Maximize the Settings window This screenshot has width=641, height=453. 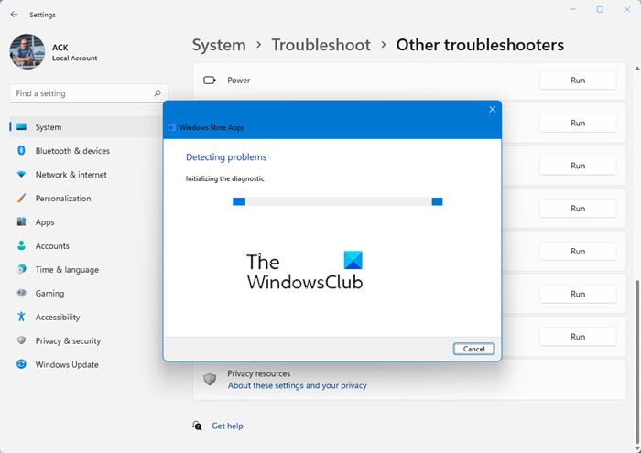pos(600,10)
